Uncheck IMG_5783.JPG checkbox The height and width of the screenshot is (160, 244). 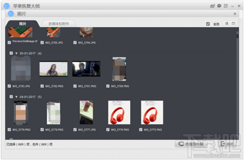click(x=9, y=86)
